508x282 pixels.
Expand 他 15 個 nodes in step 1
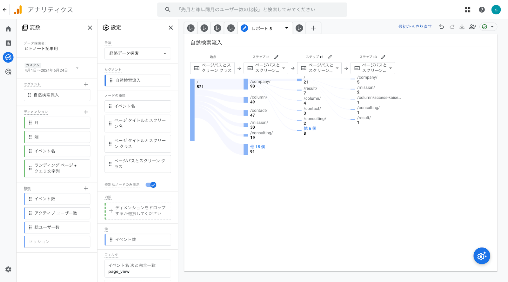[x=257, y=147]
